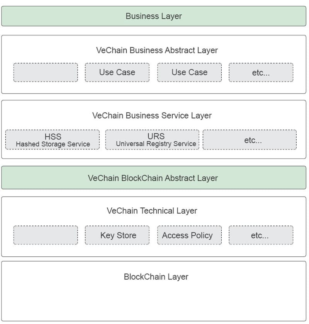Select the VeChain Business Service Layer title

pyautogui.click(x=152, y=115)
